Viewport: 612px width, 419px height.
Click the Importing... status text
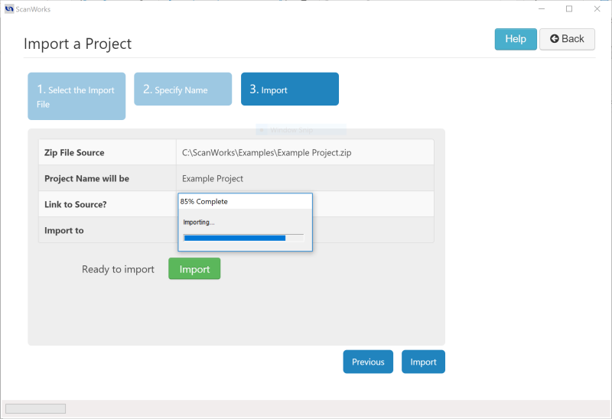[199, 222]
